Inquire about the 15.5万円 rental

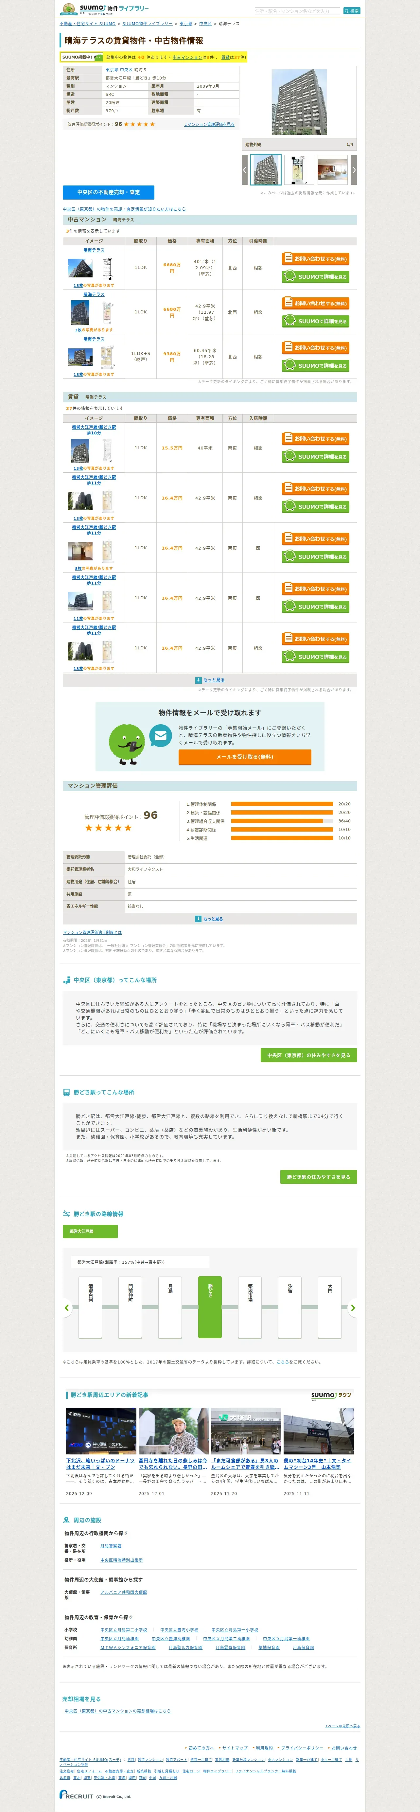(315, 438)
